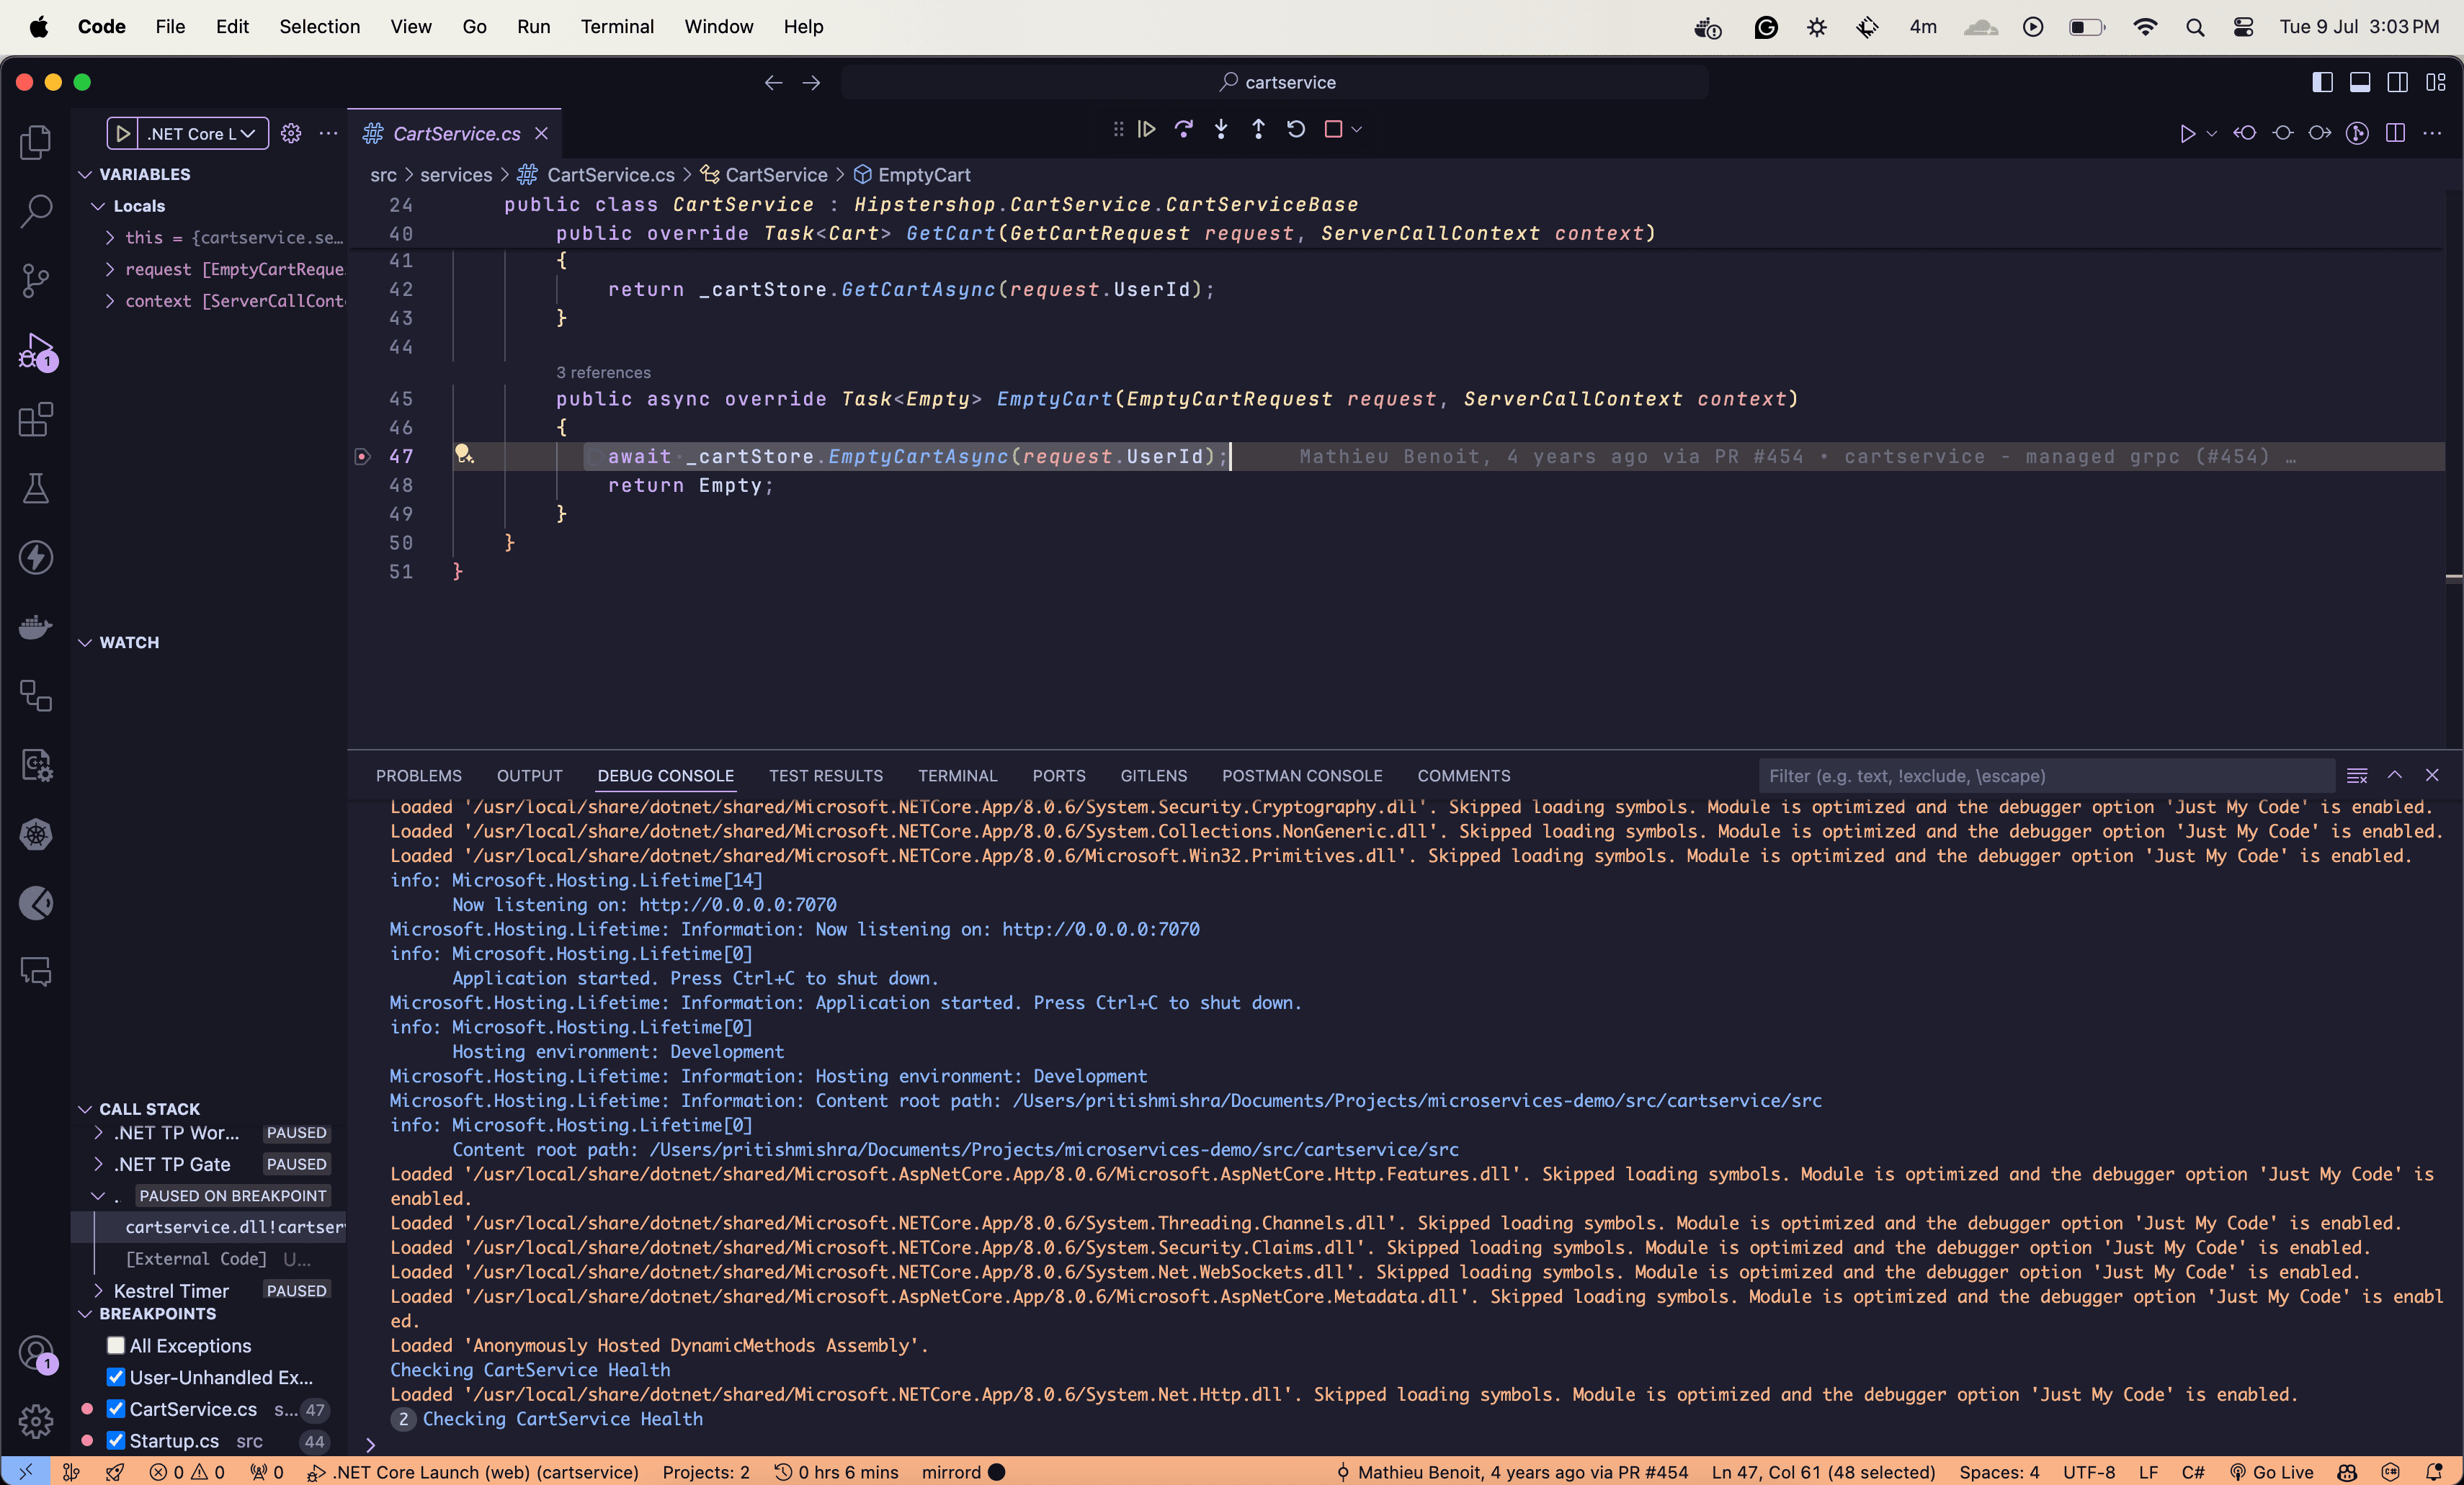The width and height of the screenshot is (2464, 1485).
Task: Open the Kubernetes view in activity bar
Action: [x=36, y=835]
